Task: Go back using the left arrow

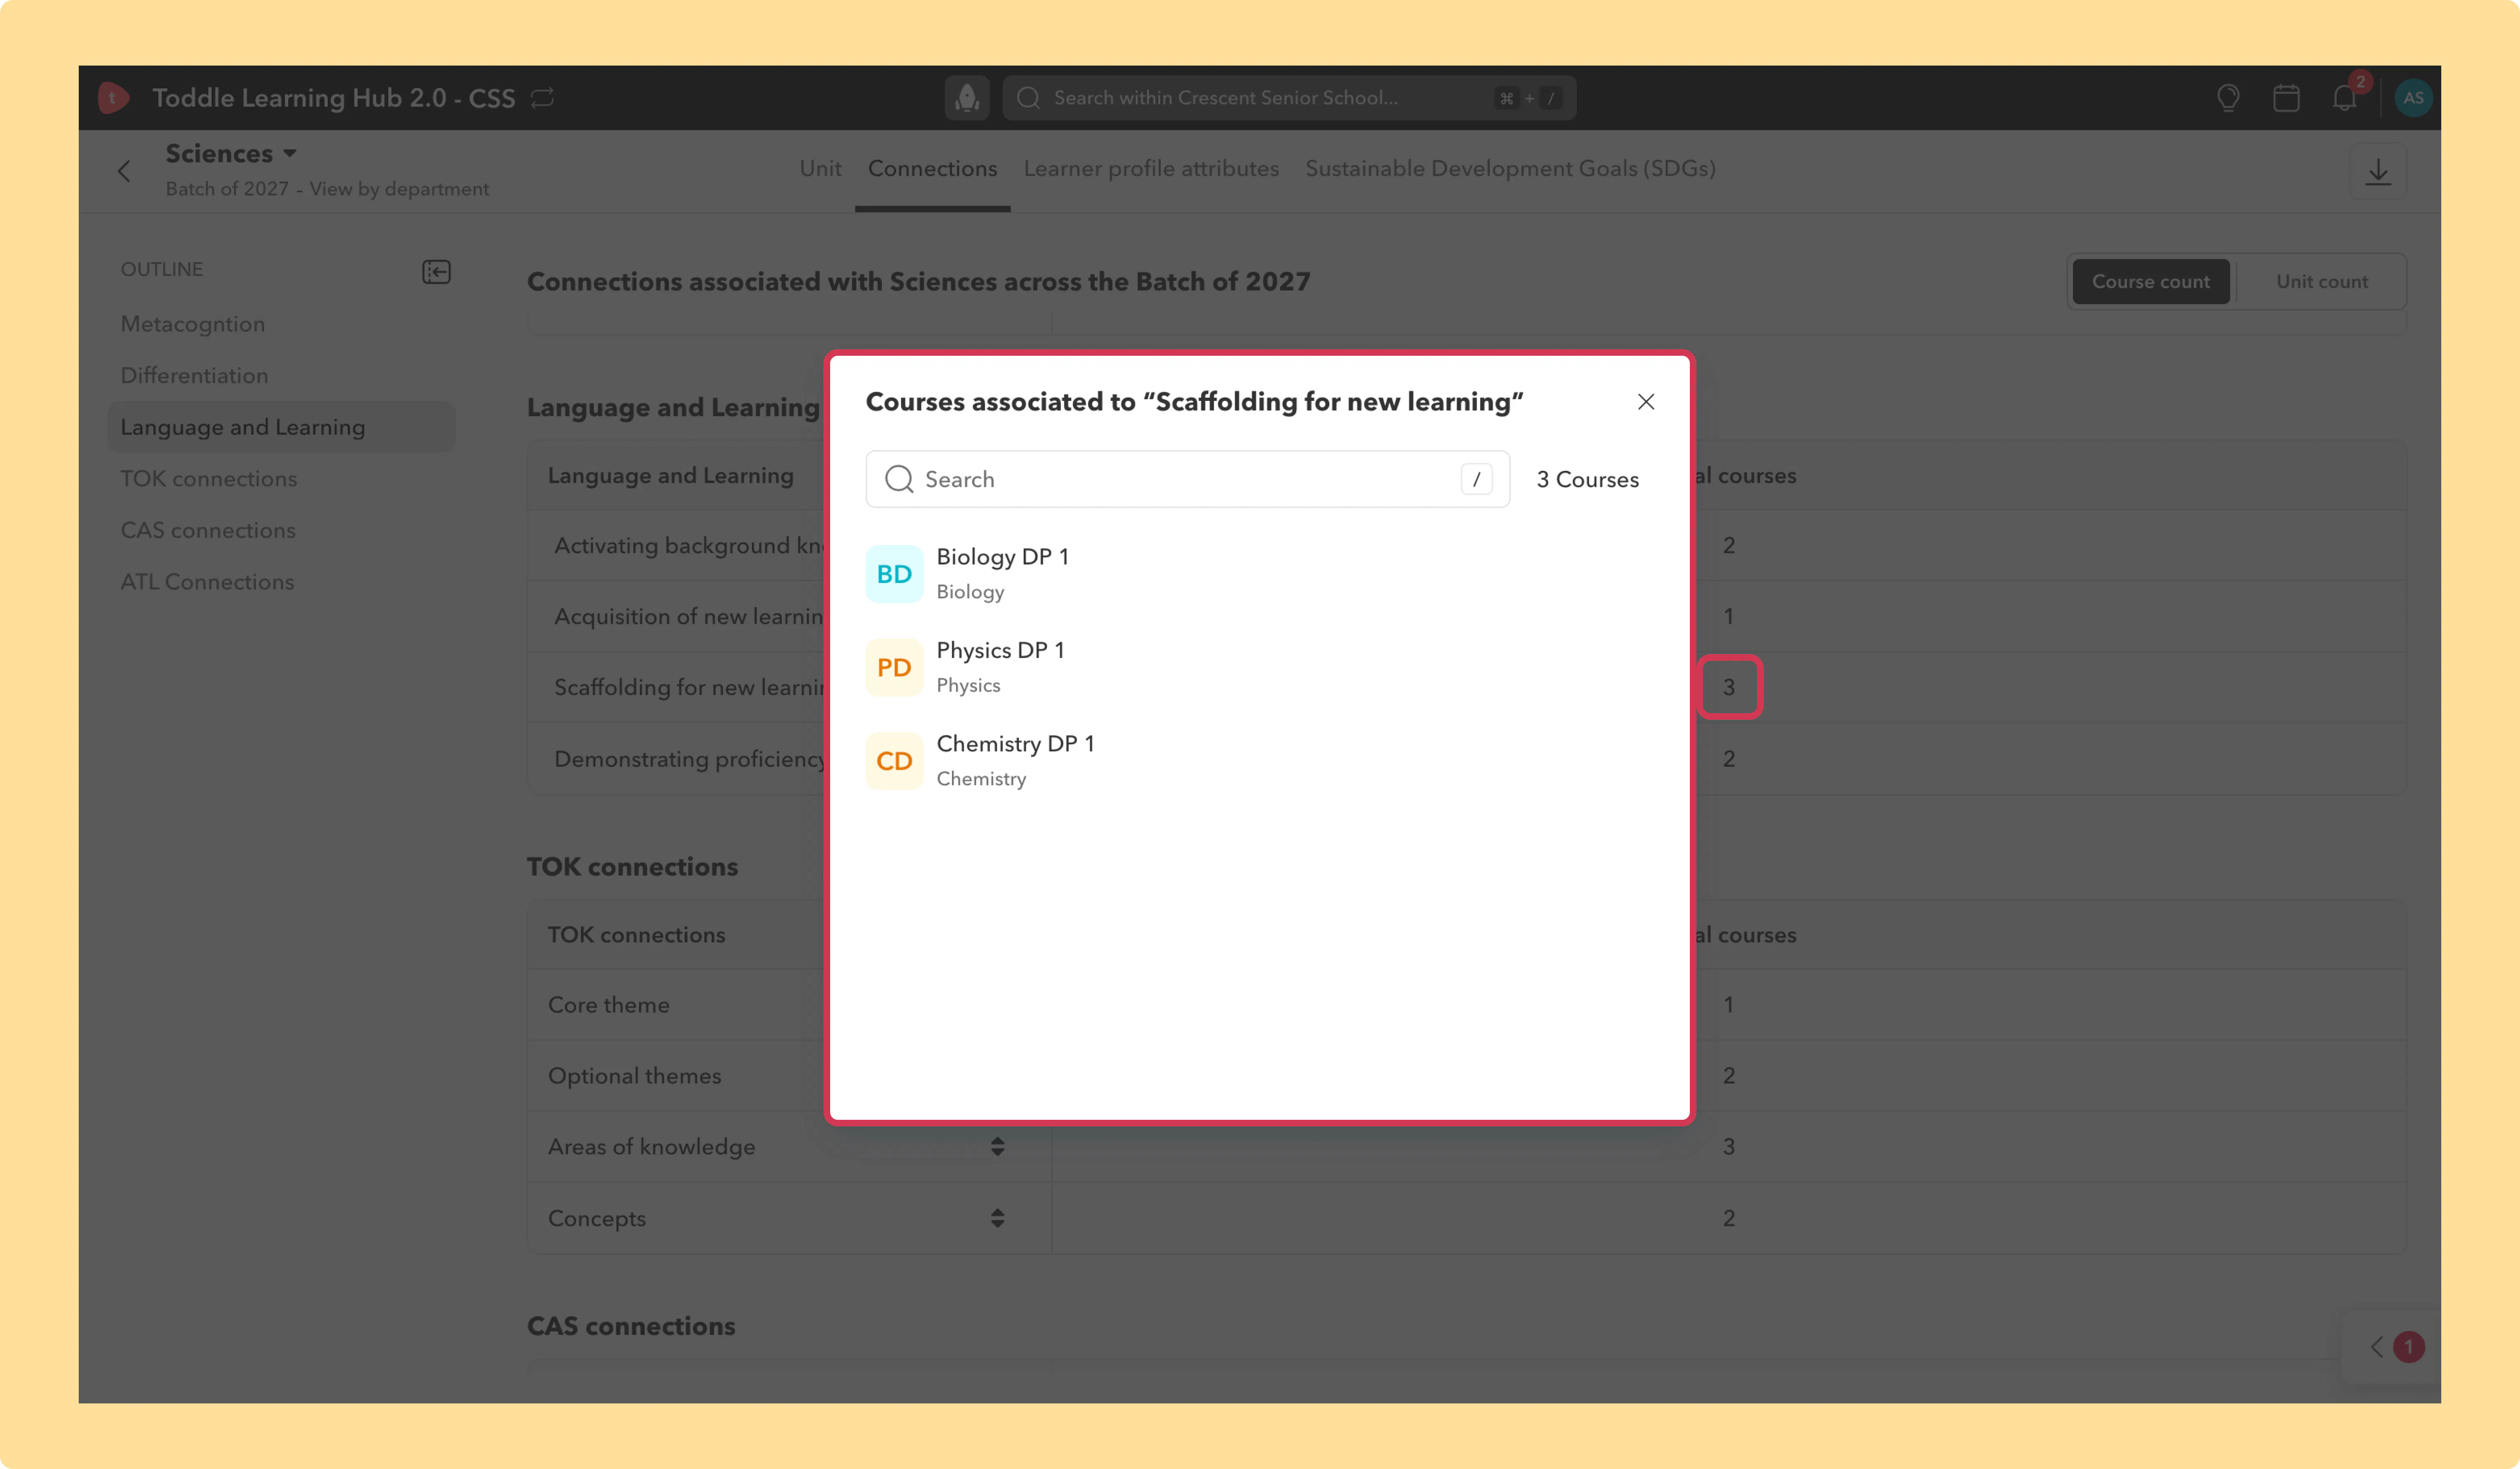Action: [124, 171]
